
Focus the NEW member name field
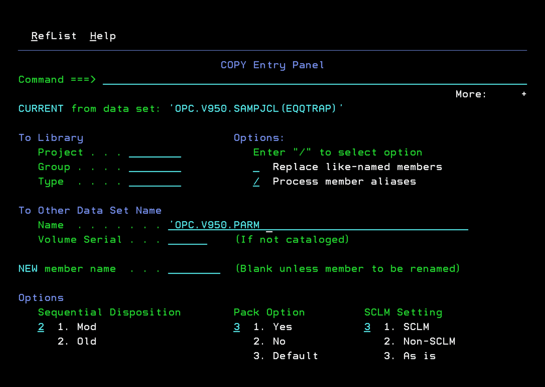(x=194, y=269)
